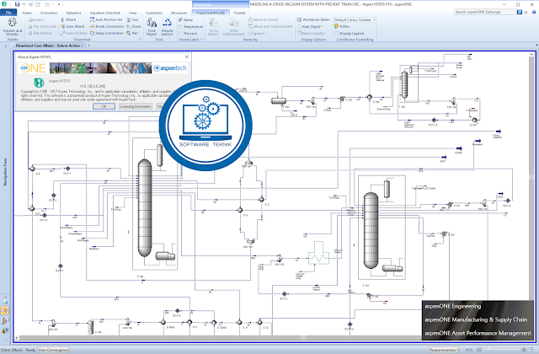Choose Break Connection tool
Image resolution: width=539 pixels, height=354 pixels.
point(107,26)
